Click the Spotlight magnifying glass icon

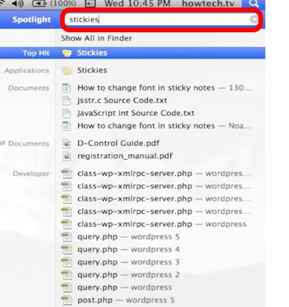tap(253, 3)
